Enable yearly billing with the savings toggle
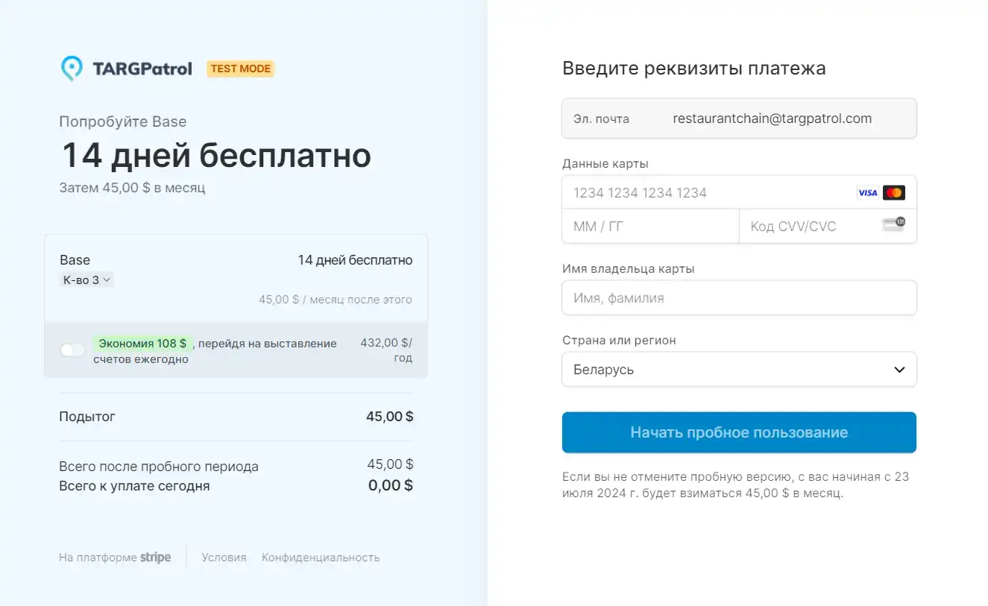This screenshot has height=606, width=988. [72, 349]
